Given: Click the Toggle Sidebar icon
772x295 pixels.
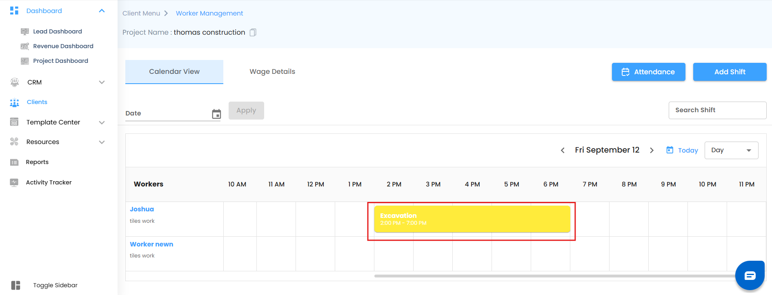Looking at the screenshot, I should (x=16, y=285).
